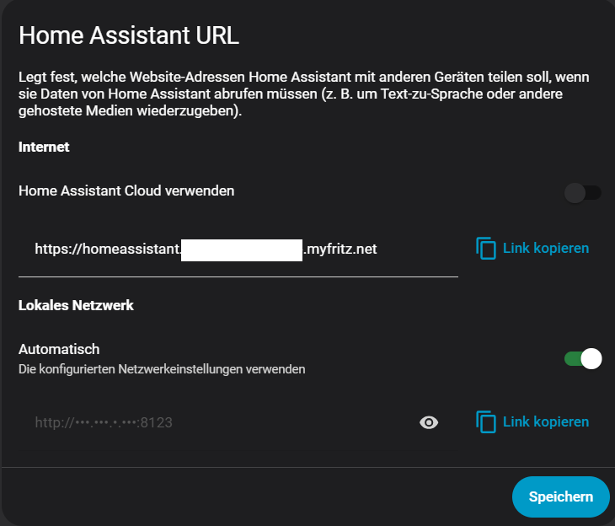Click the copy icon beside the myfritz.net URL
Image resolution: width=615 pixels, height=526 pixels.
coord(486,249)
